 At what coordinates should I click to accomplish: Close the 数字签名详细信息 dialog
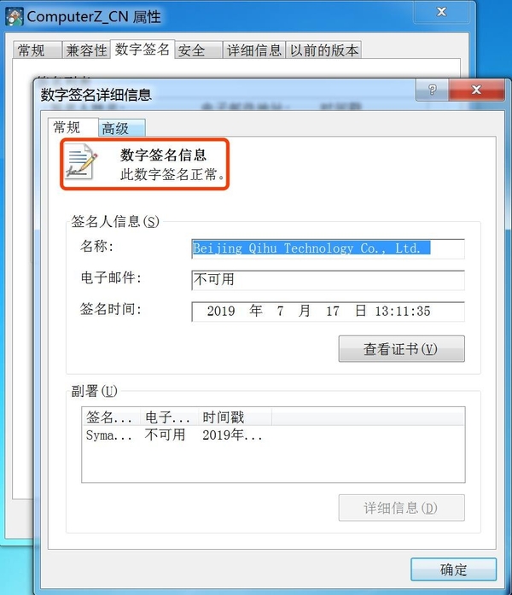(x=477, y=90)
